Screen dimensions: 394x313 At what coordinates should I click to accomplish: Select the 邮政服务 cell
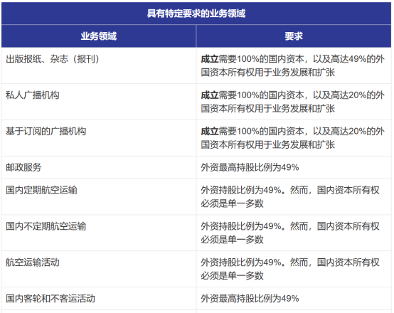pos(98,167)
